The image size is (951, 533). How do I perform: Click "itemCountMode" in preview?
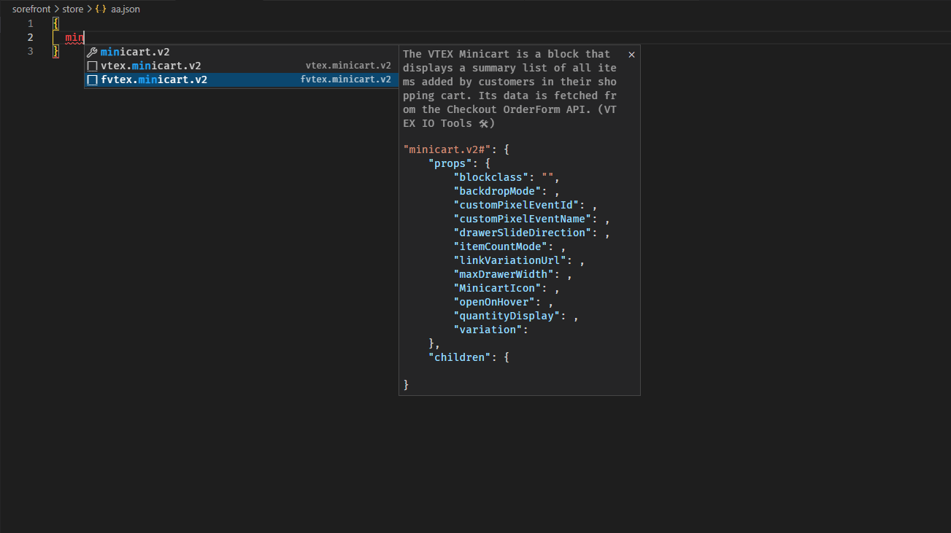pyautogui.click(x=501, y=246)
